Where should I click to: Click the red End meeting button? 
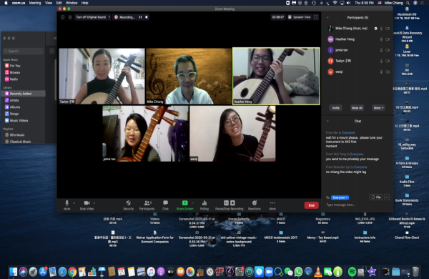(311, 205)
